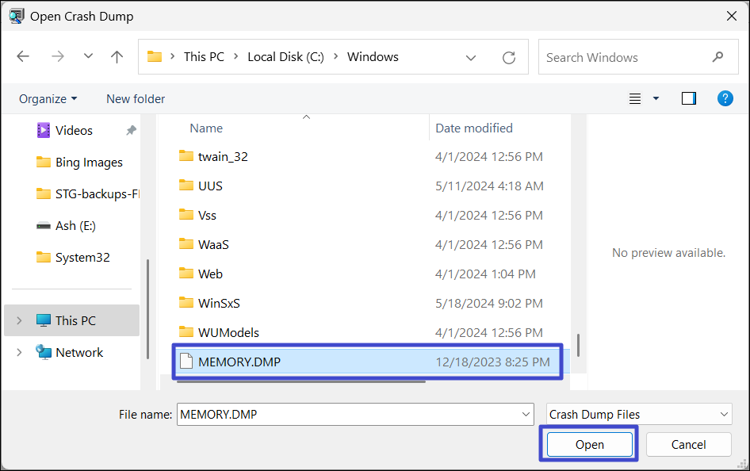Expand the This PC tree node
Viewport: 750px width, 471px height.
tap(19, 320)
